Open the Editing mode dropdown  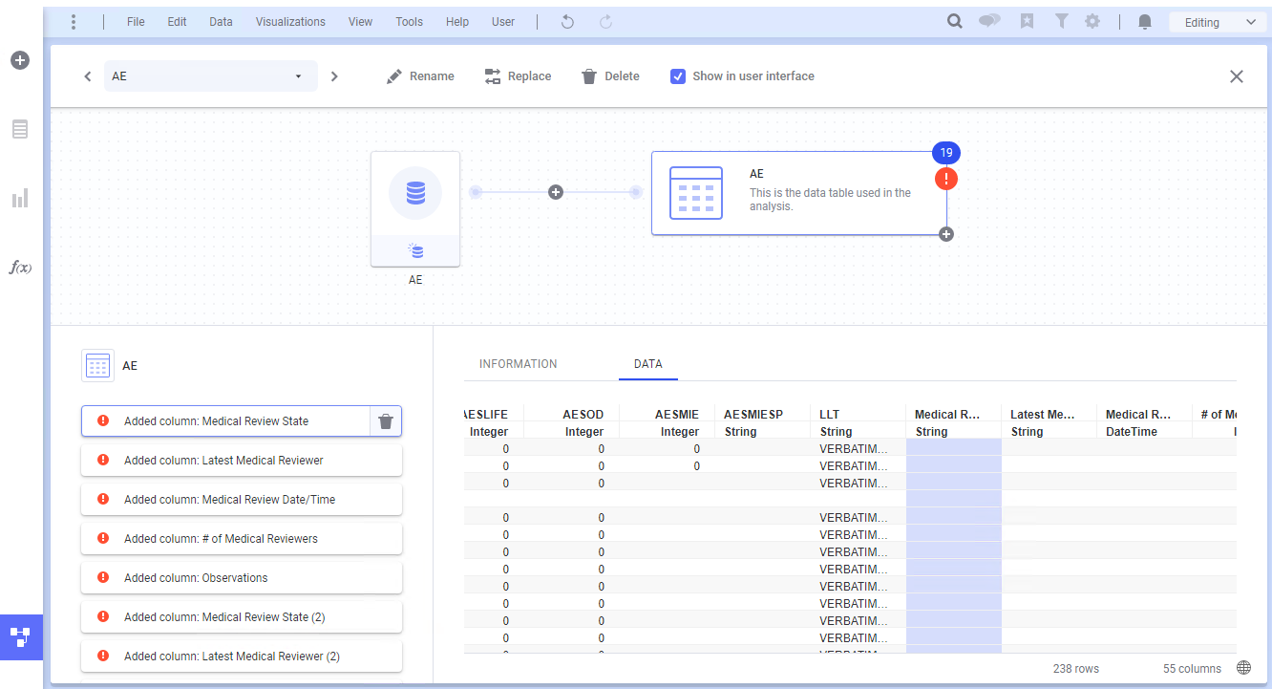click(1217, 22)
